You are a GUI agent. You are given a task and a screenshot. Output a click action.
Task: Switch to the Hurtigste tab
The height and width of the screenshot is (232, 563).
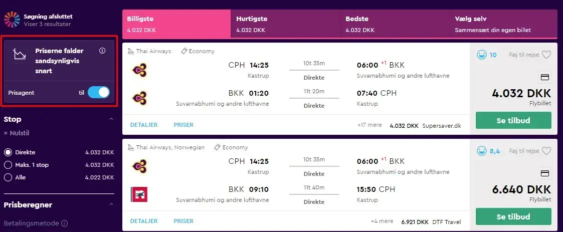coord(285,24)
